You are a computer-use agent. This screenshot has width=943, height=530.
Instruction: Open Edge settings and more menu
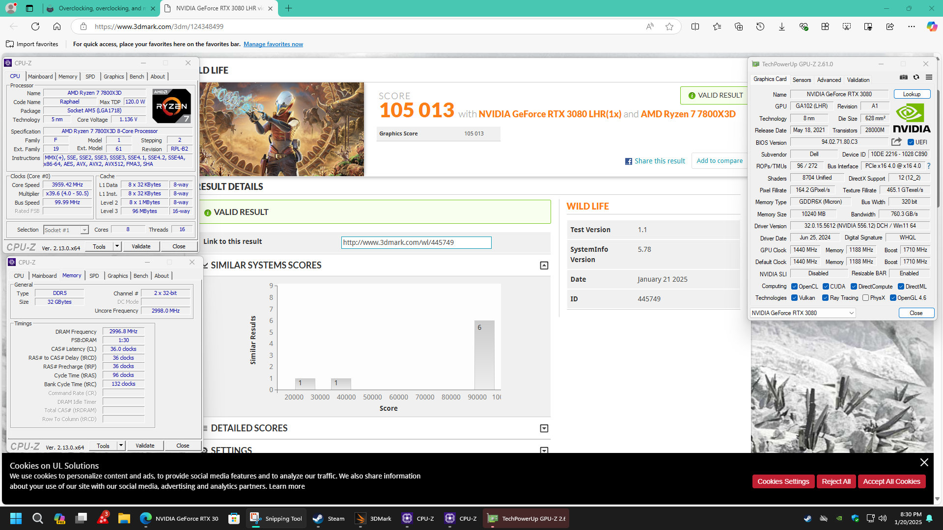(x=912, y=26)
